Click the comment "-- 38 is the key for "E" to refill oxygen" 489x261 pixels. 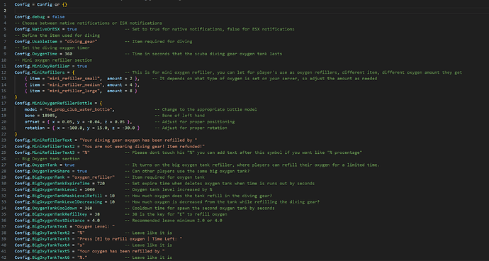(176, 214)
